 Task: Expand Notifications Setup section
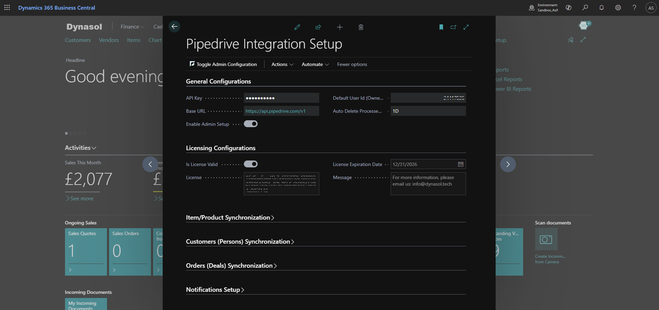pyautogui.click(x=215, y=290)
